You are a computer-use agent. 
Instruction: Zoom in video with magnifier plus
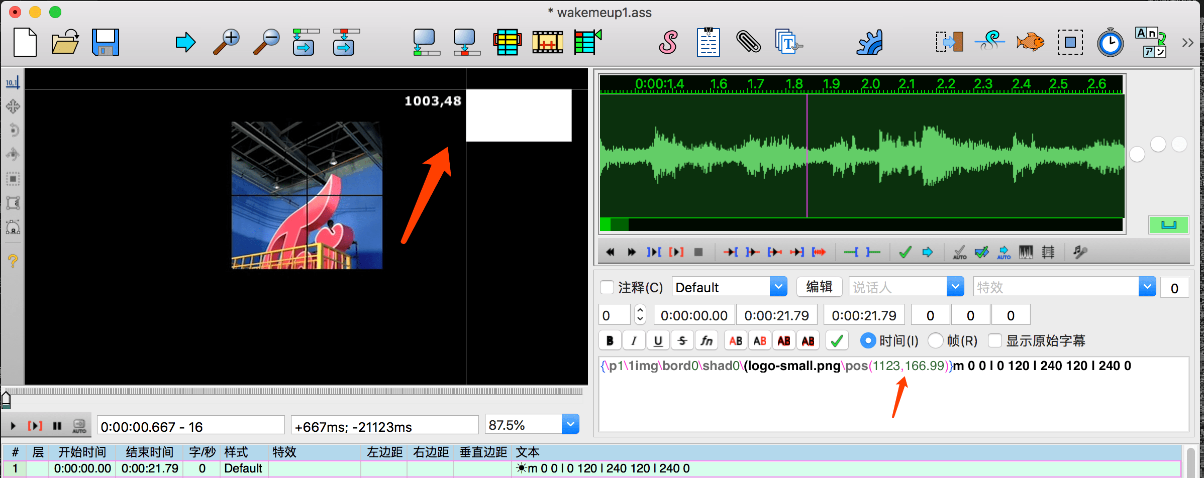(226, 42)
